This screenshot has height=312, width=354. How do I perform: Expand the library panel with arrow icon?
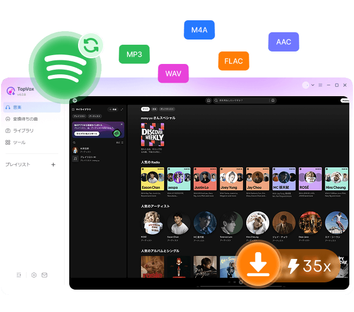[x=122, y=109]
